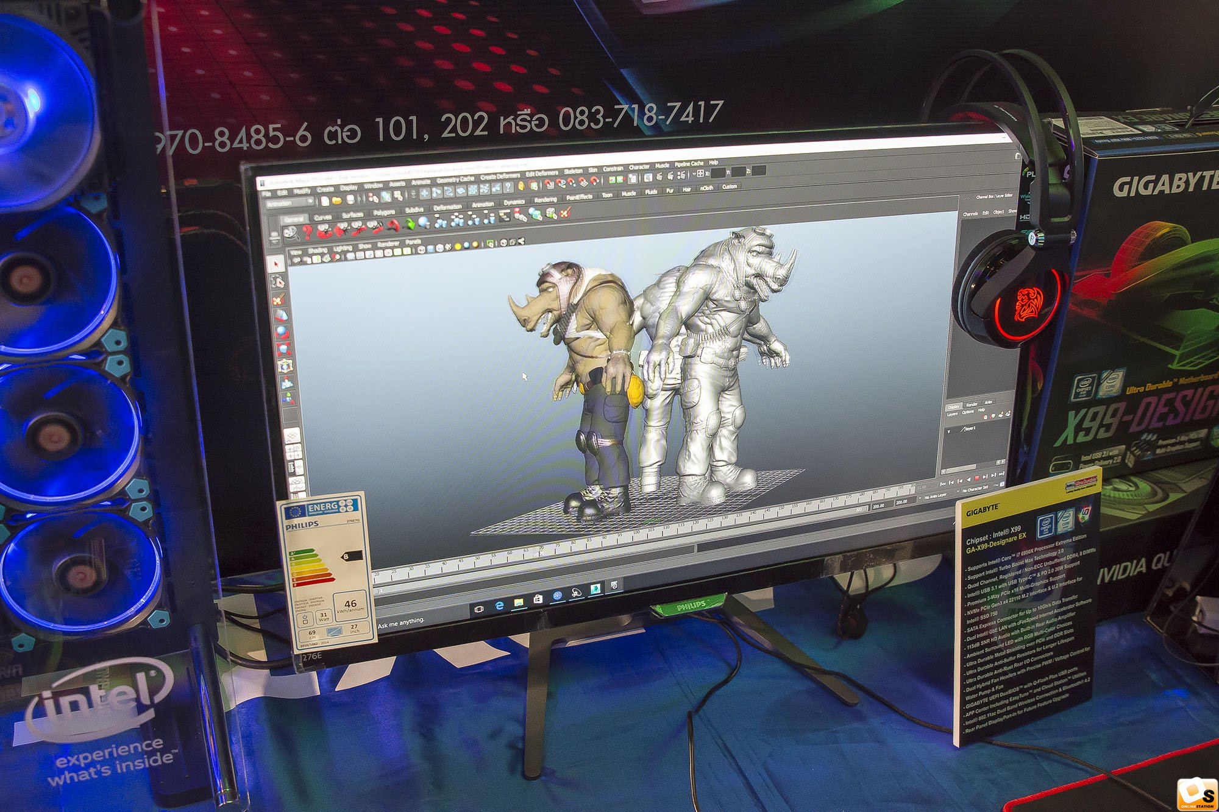Open Microsoft Edge from the taskbar
1219x812 pixels.
tap(499, 605)
